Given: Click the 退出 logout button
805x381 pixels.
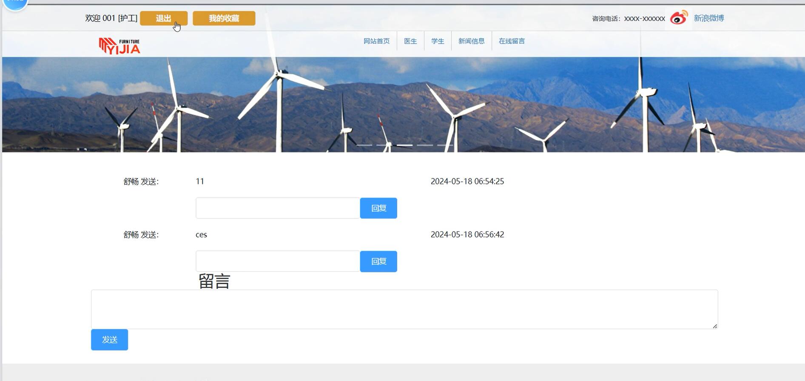Looking at the screenshot, I should pyautogui.click(x=164, y=18).
